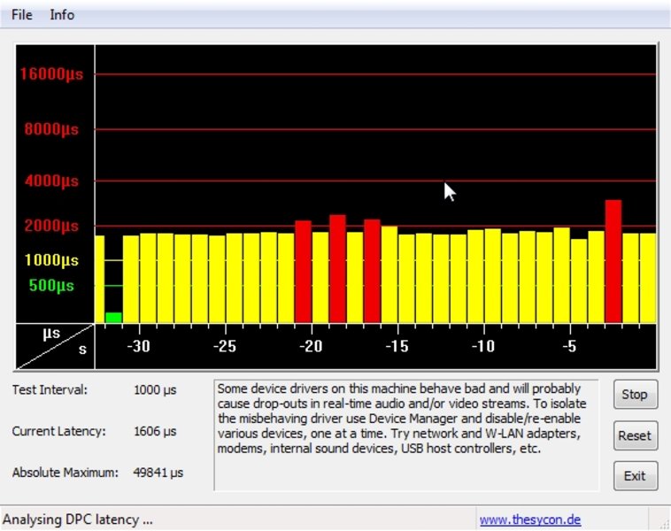
Task: Click the device driver warning message box
Action: [x=406, y=435]
